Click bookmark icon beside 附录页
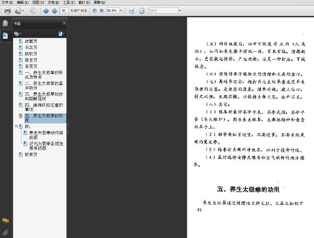Viewport: 314px width, 238px height. [x=20, y=154]
